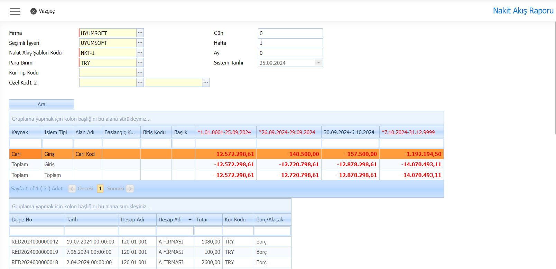Click the *1.01.0001-25.09.2024 column header
556x269 pixels.
(x=226, y=132)
